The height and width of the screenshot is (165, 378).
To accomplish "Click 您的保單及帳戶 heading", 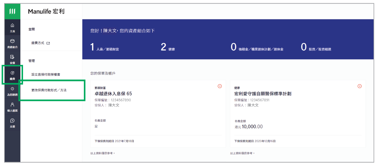I will [103, 73].
